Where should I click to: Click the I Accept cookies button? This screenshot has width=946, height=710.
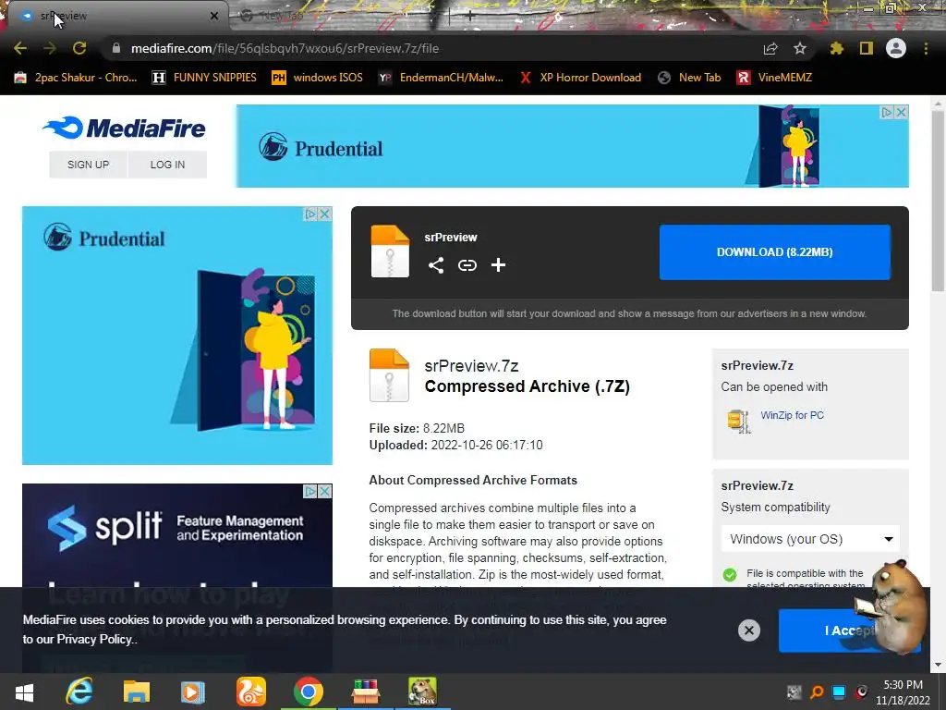point(850,630)
